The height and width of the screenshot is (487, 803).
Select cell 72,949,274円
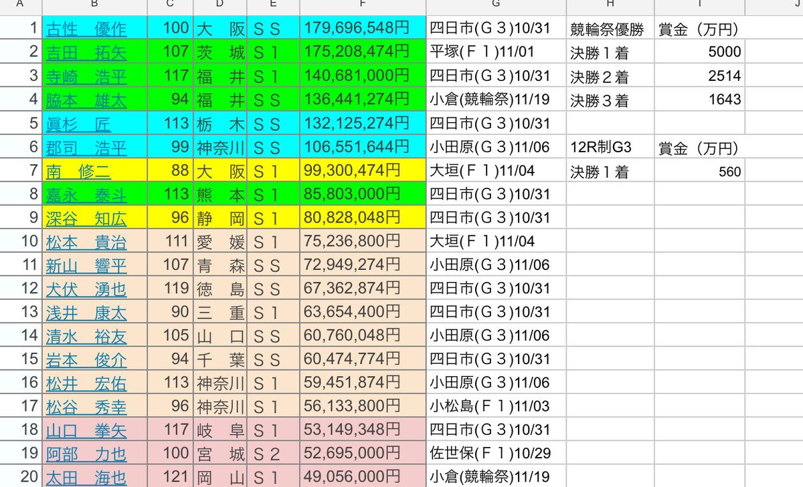pos(363,265)
